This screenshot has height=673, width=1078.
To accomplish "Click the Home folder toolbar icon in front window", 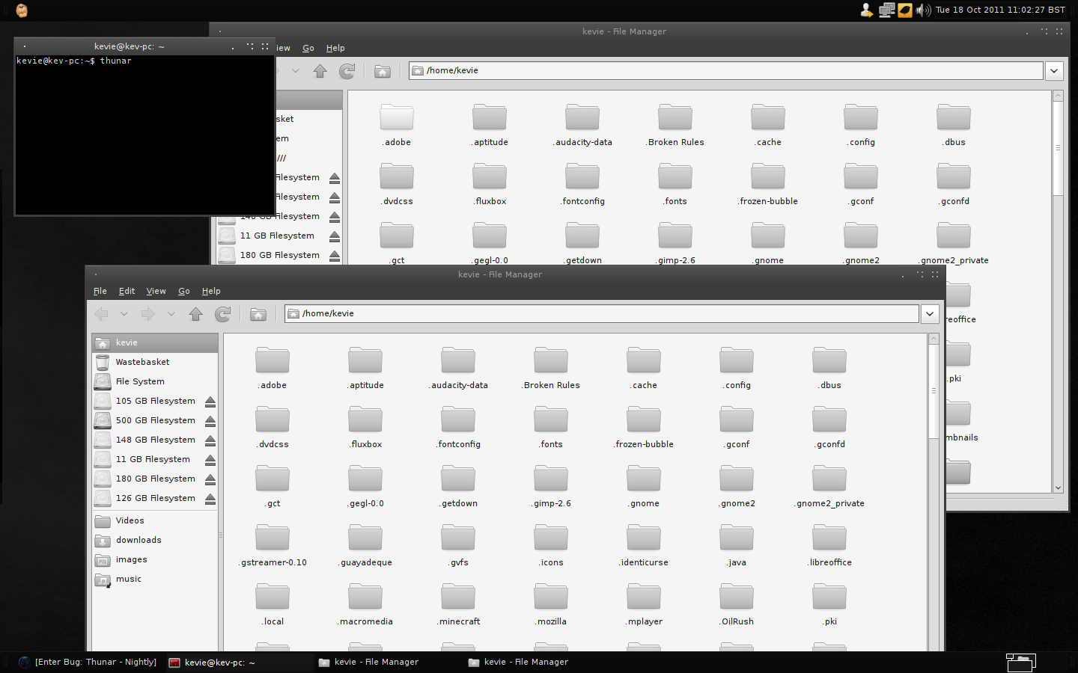I will (258, 314).
